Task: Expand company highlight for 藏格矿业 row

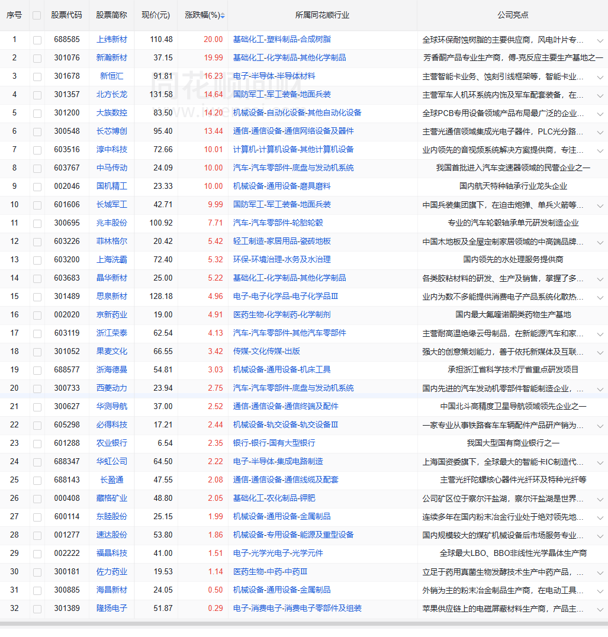Action: [600, 499]
